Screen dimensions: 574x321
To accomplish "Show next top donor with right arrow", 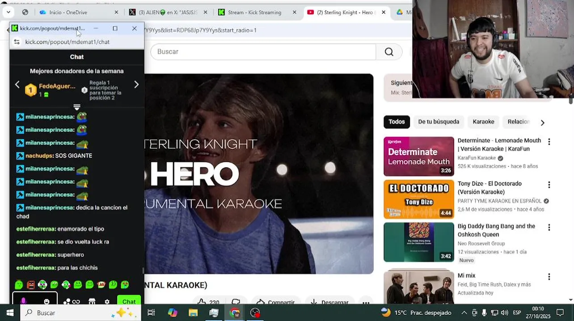I will (x=136, y=85).
